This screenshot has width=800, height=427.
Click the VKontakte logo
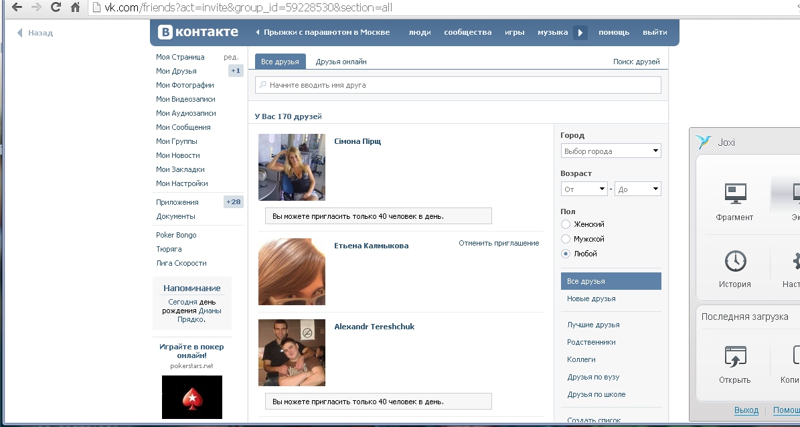coord(198,32)
